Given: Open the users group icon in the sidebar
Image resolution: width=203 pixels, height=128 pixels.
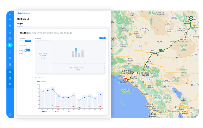Looking at the screenshot, I should [10, 84].
